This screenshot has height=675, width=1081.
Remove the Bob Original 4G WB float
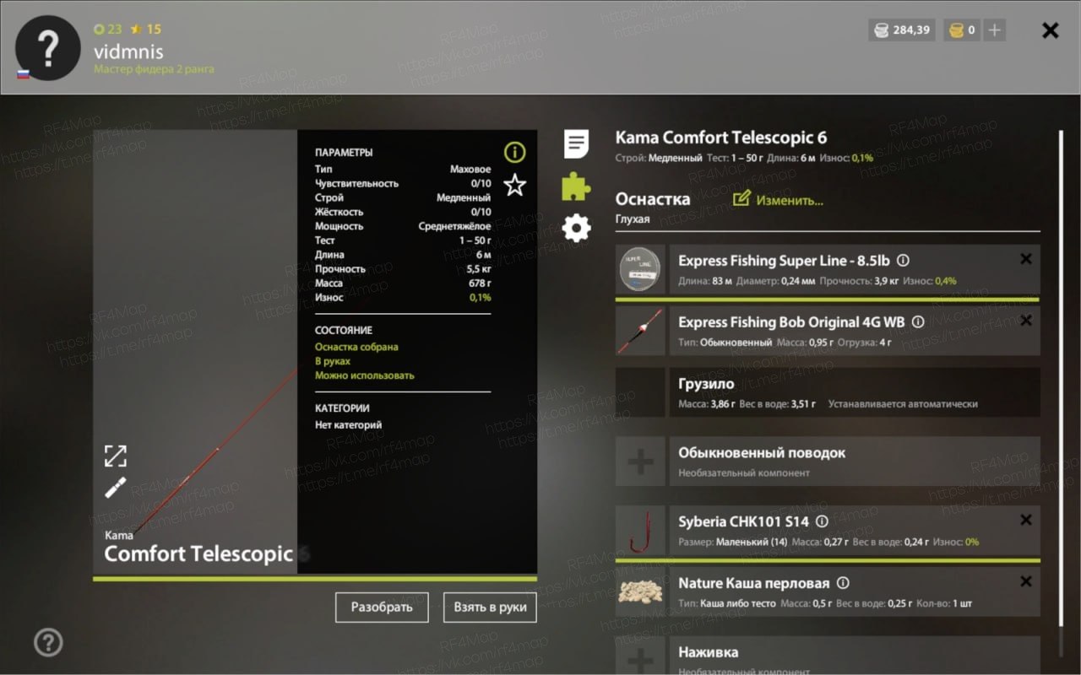[1026, 321]
